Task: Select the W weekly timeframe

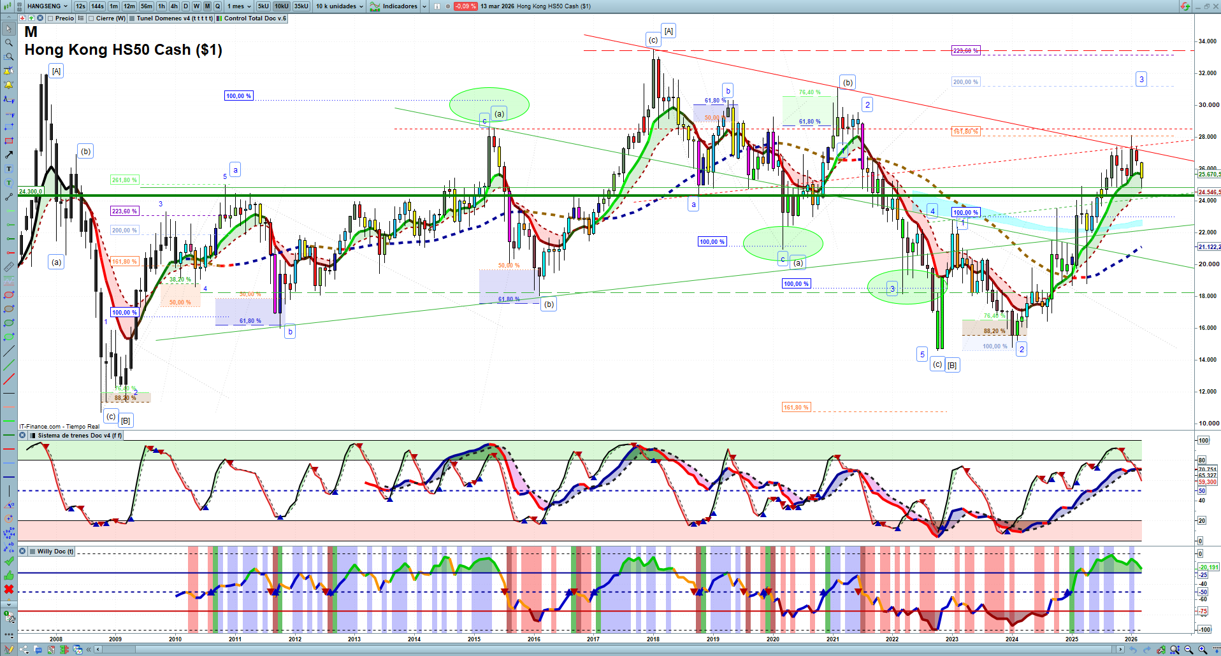Action: point(196,6)
